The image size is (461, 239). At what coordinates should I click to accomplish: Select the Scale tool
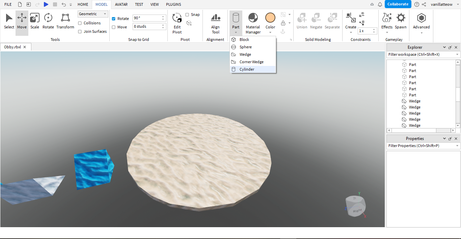(x=35, y=21)
